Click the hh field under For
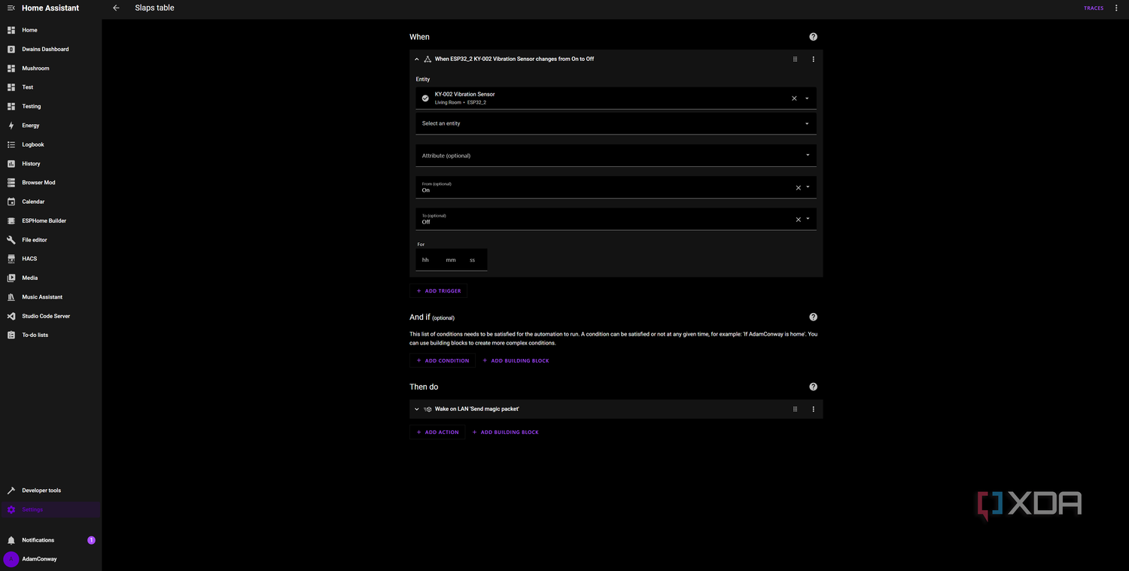This screenshot has height=571, width=1129. click(426, 260)
